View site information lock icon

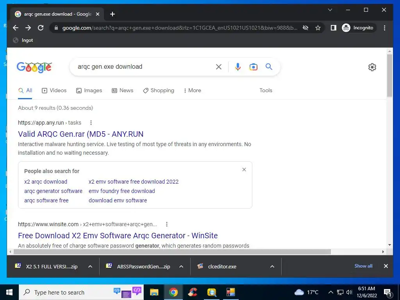click(56, 28)
